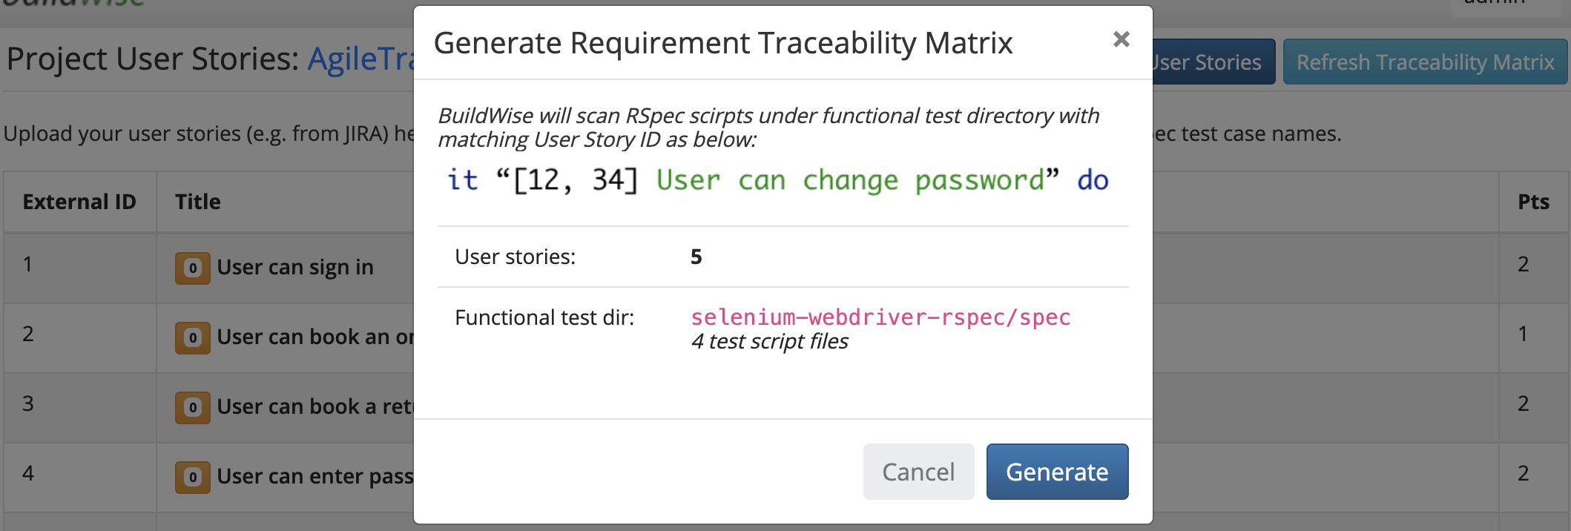Viewport: 1571px width, 531px height.
Task: Click the Refresh Traceability Matrix button
Action: coord(1425,62)
